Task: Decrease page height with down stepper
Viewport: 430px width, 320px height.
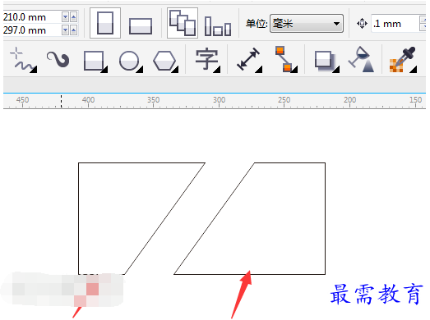Action: tap(65, 30)
